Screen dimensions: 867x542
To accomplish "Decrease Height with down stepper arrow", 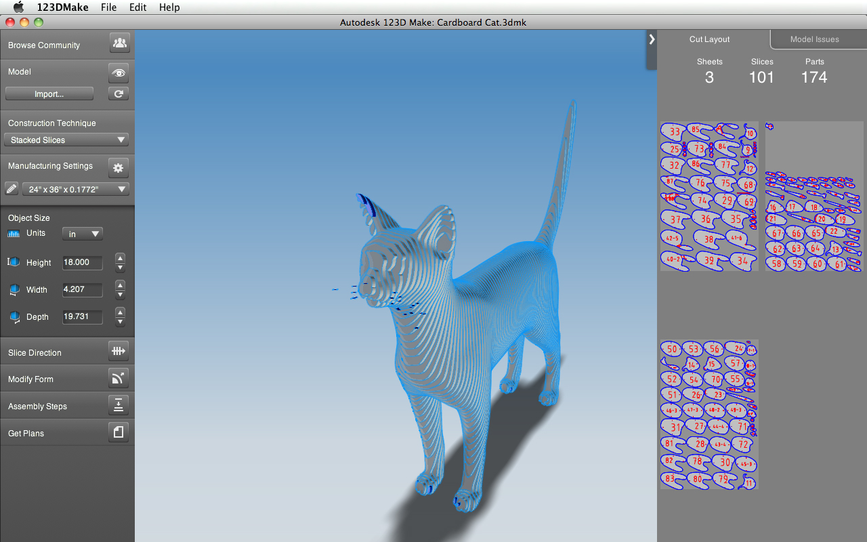I will coord(120,268).
